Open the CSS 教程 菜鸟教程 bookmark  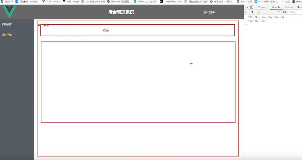point(93,2)
